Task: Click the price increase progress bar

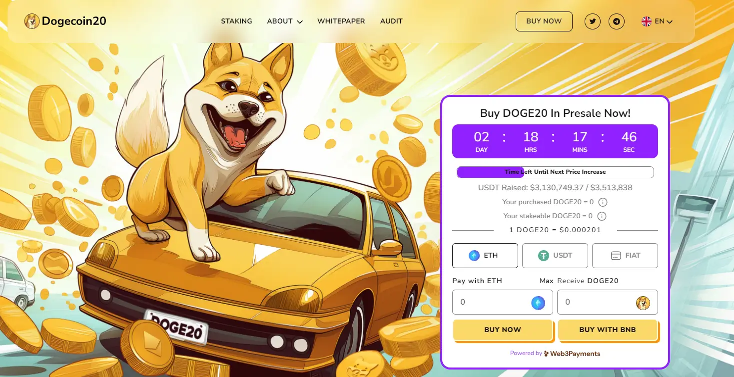Action: [555, 172]
